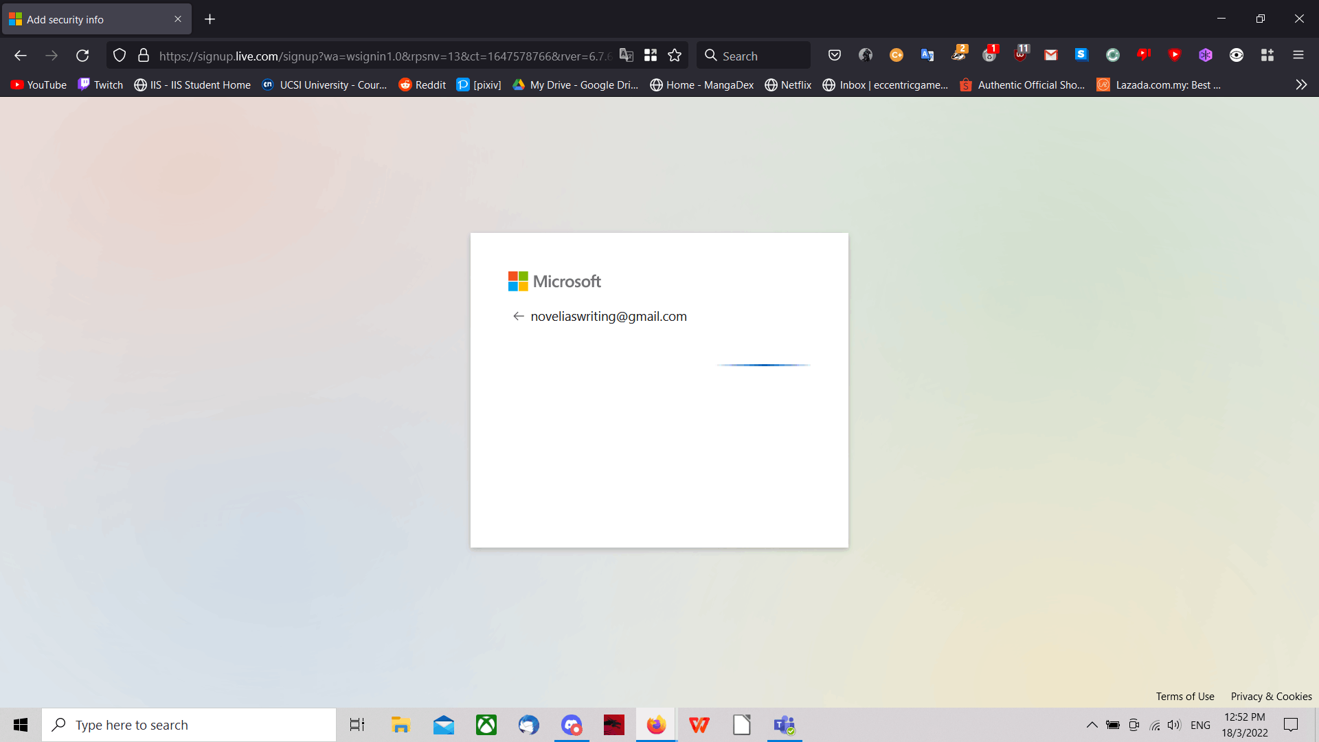
Task: Click Terms of Use link at bottom right
Action: pos(1185,696)
